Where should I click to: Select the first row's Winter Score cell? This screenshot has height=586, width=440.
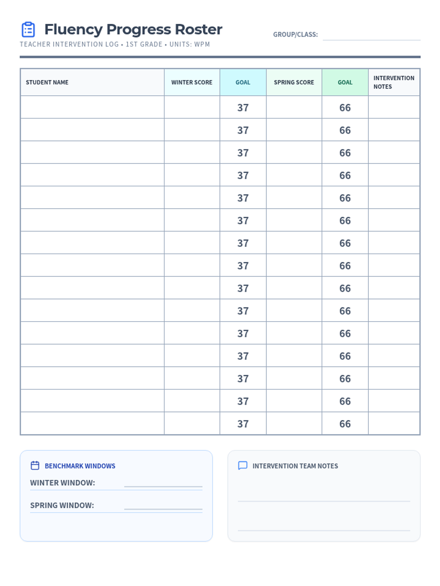coord(192,107)
